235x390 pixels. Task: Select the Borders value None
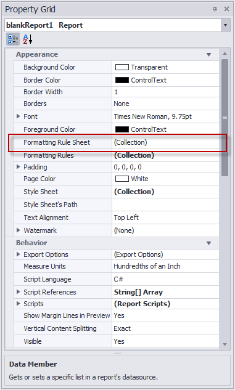165,104
